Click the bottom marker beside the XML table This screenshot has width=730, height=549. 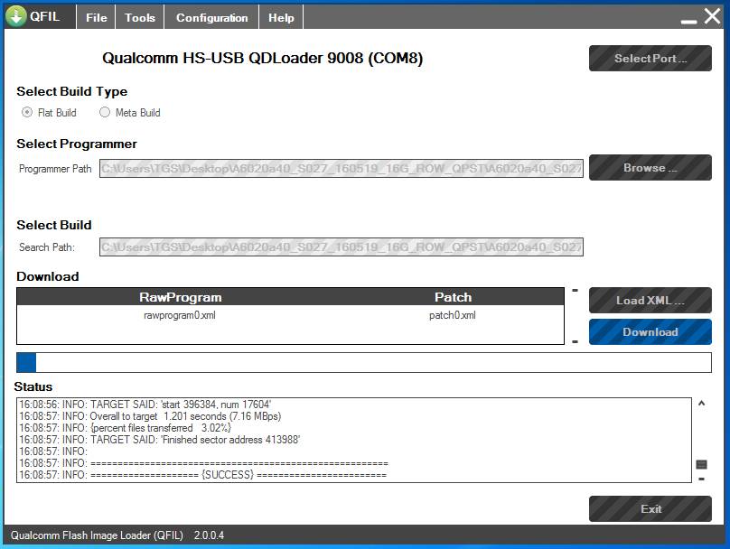point(576,342)
